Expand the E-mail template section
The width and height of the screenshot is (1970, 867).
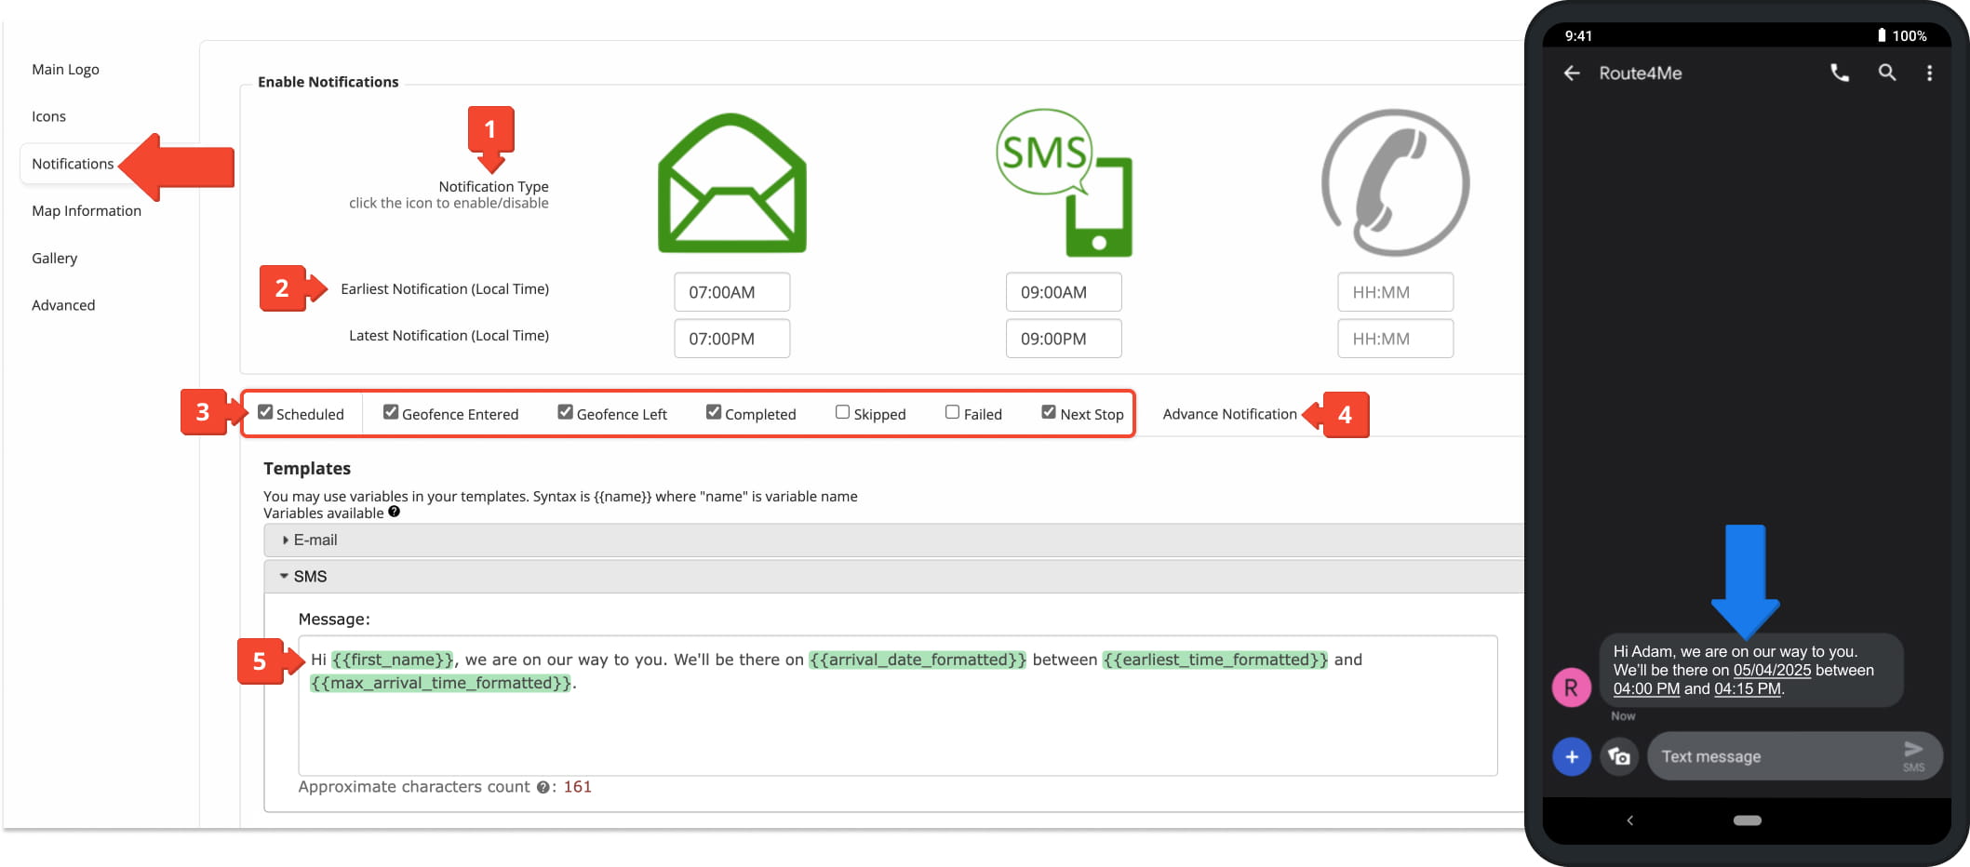315,540
